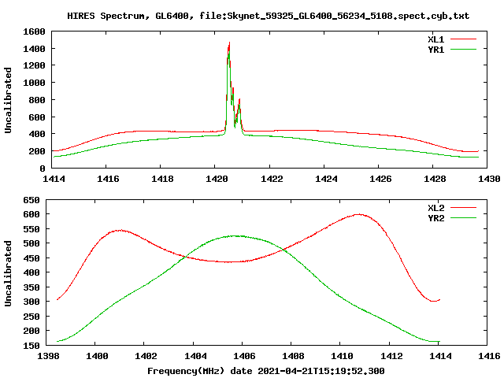Click the green YR1 legend line sample
The width and height of the screenshot is (504, 378).
tap(463, 50)
